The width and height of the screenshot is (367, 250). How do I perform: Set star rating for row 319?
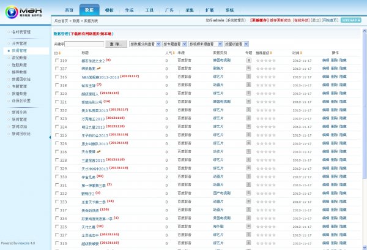click(266, 61)
